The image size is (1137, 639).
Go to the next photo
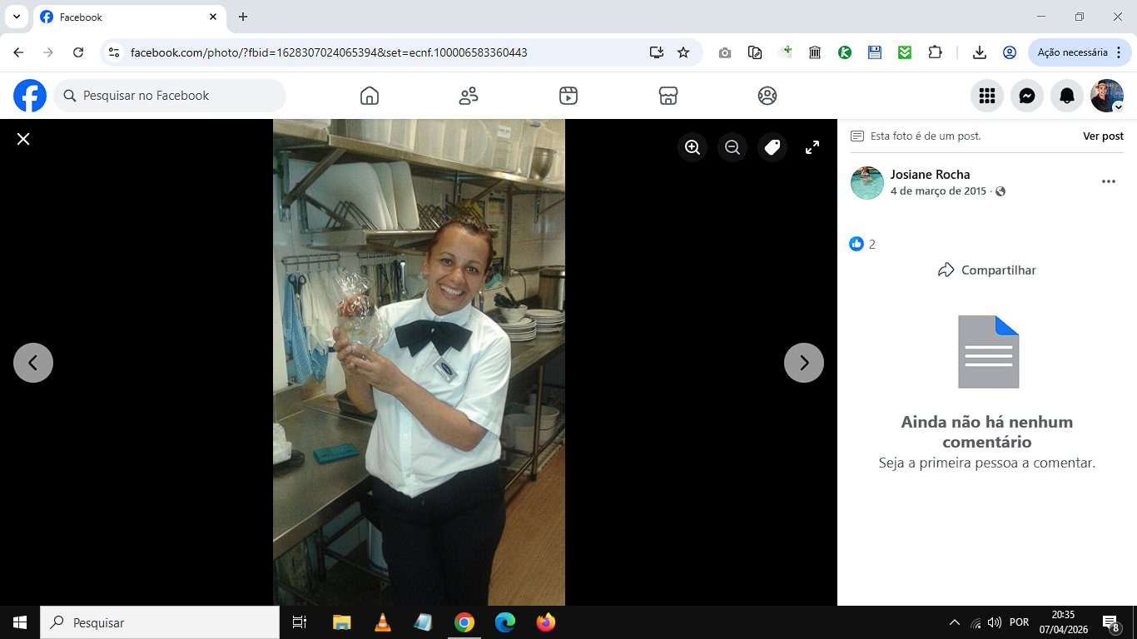(803, 363)
